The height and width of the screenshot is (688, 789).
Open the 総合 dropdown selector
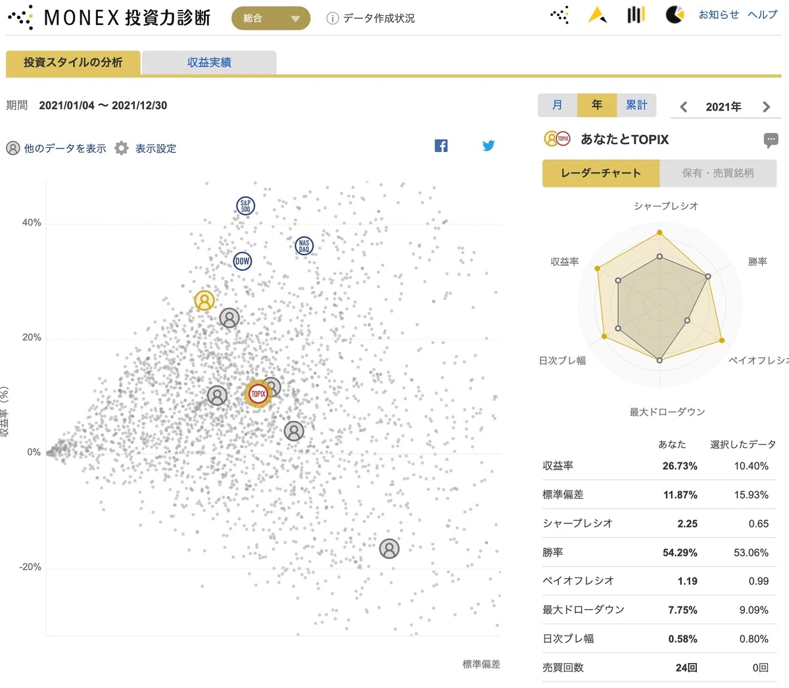tap(271, 18)
